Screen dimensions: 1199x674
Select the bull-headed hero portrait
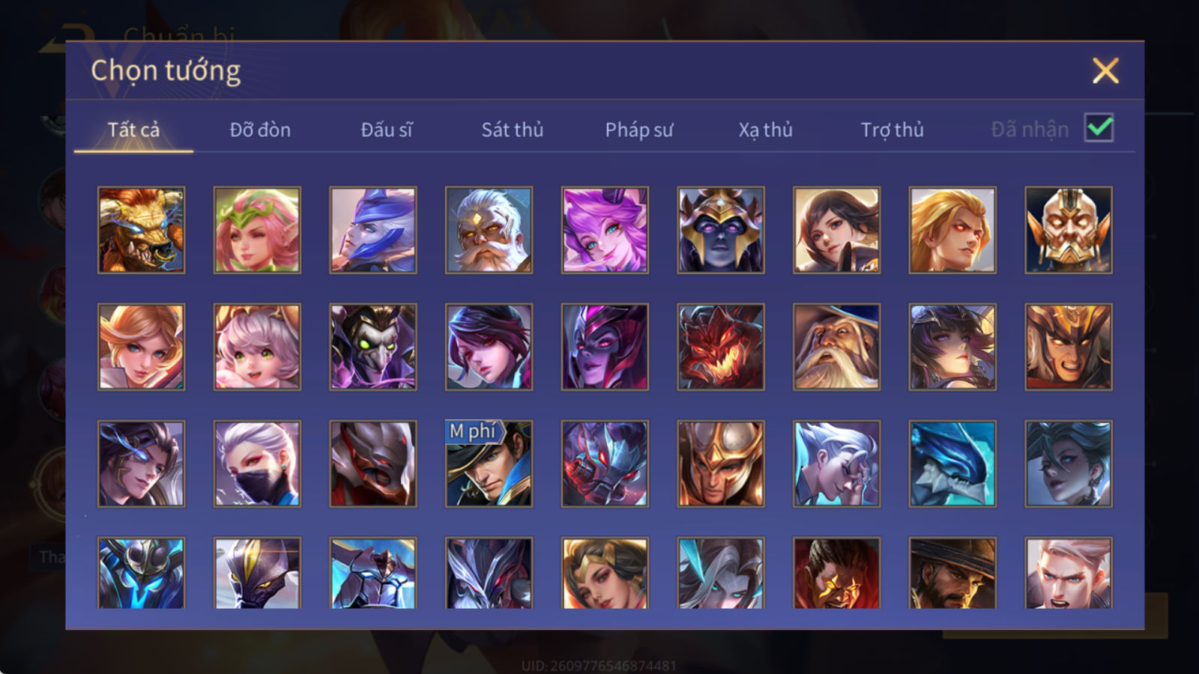[x=141, y=230]
